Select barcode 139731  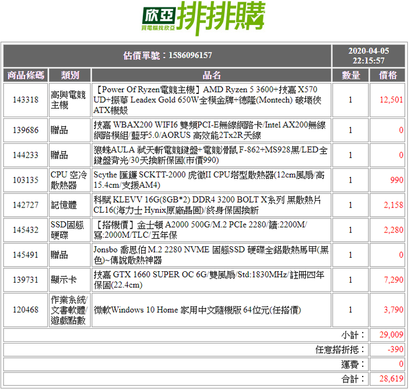pos(26,280)
